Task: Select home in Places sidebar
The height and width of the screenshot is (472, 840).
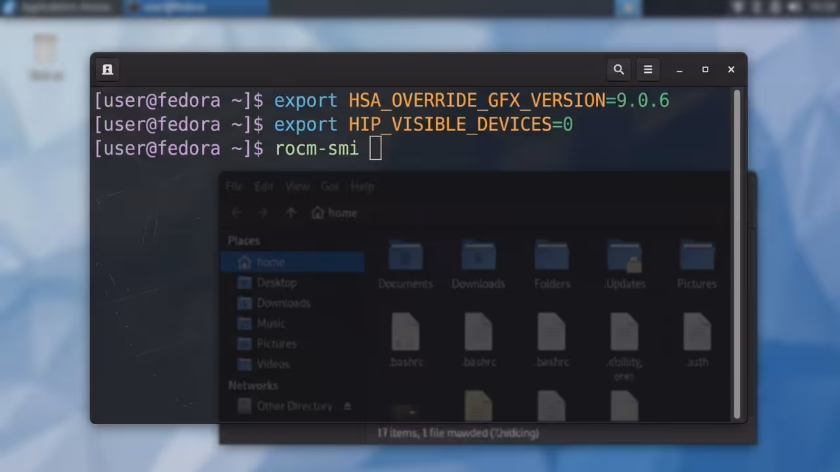Action: pyautogui.click(x=292, y=262)
